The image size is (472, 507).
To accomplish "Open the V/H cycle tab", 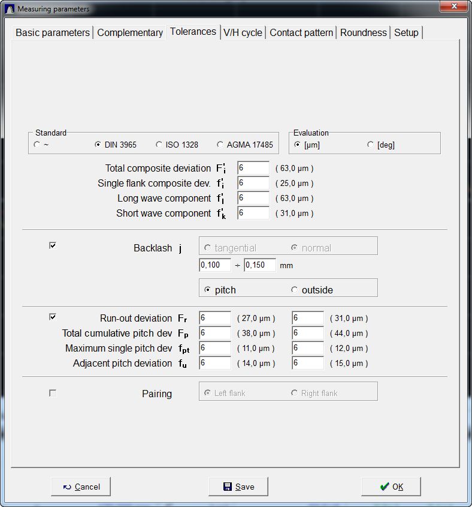I will (x=243, y=33).
